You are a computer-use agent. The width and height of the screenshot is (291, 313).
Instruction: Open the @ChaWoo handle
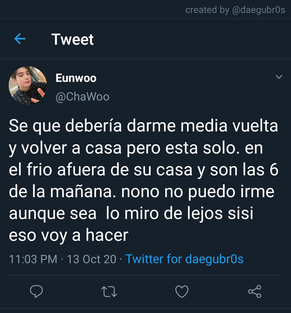[x=82, y=97]
